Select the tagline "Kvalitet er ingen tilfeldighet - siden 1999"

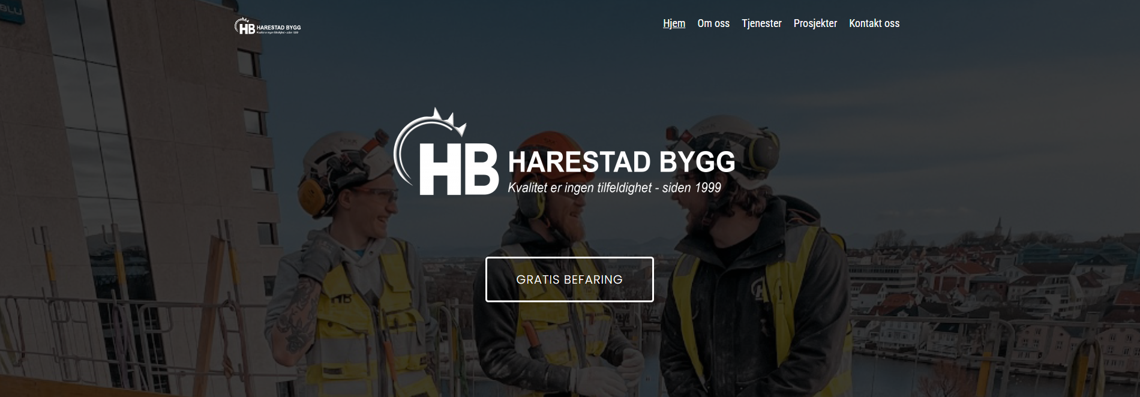pos(614,188)
